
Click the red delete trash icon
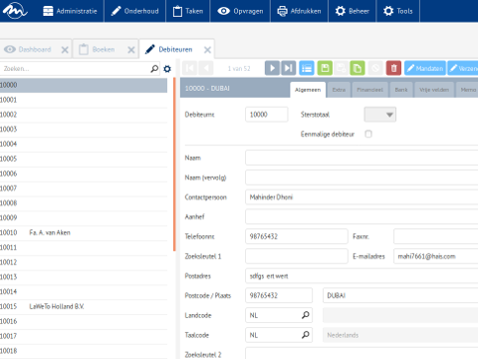point(393,68)
